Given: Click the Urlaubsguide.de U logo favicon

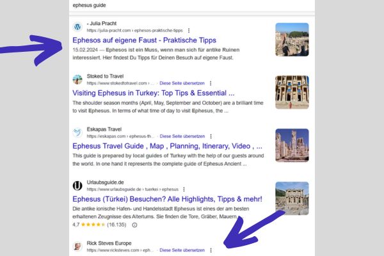Looking at the screenshot, I should click(x=77, y=186).
